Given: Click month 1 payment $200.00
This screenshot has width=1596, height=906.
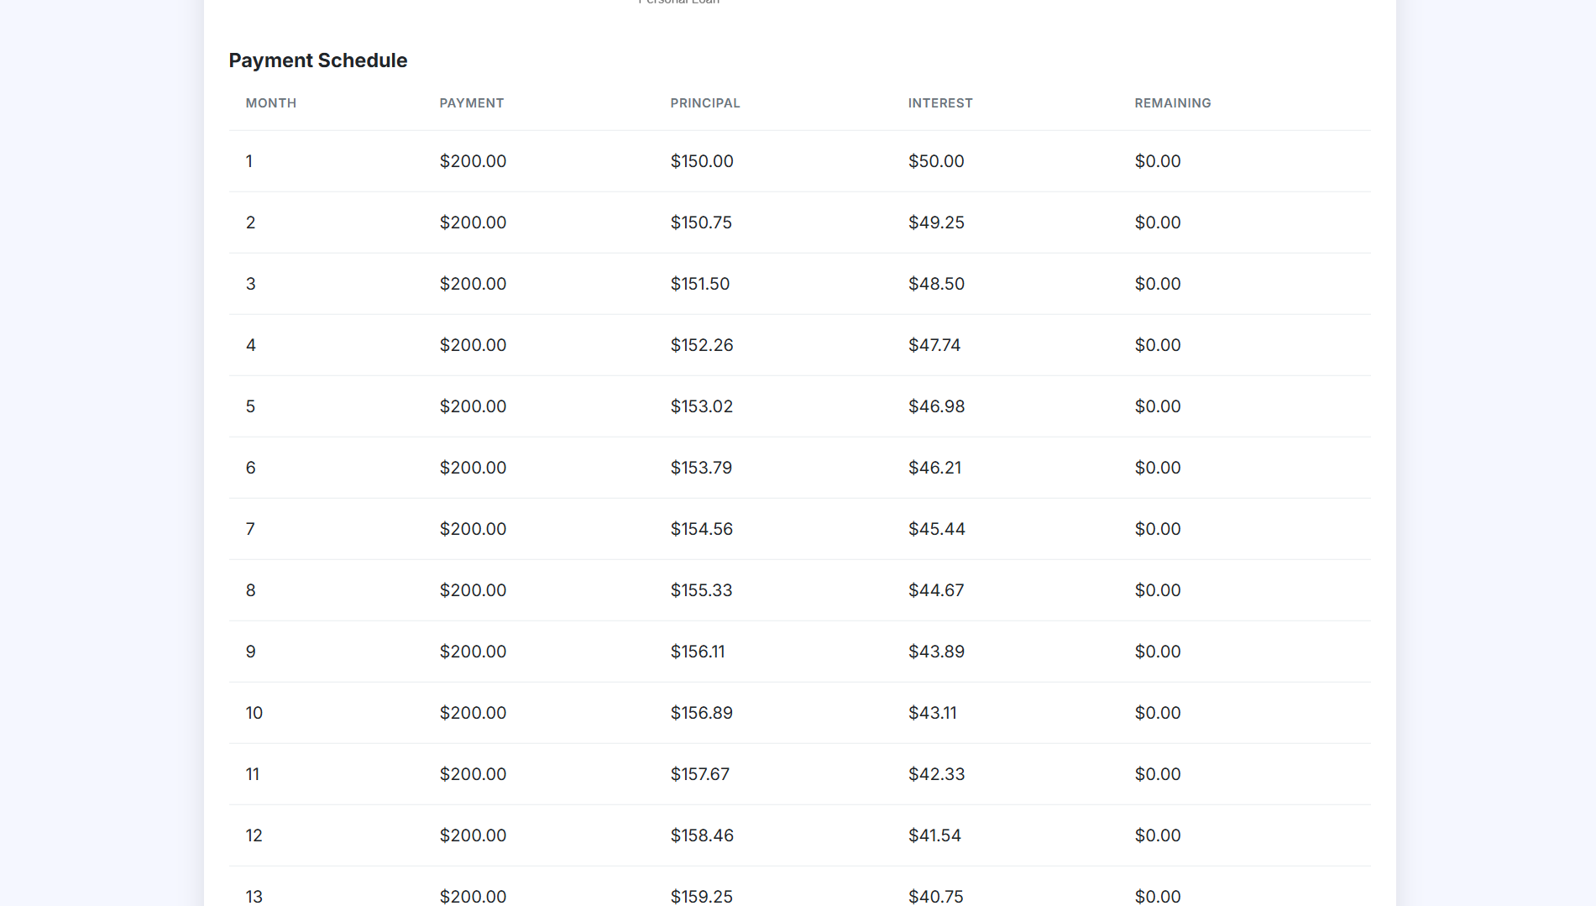Looking at the screenshot, I should pyautogui.click(x=473, y=161).
